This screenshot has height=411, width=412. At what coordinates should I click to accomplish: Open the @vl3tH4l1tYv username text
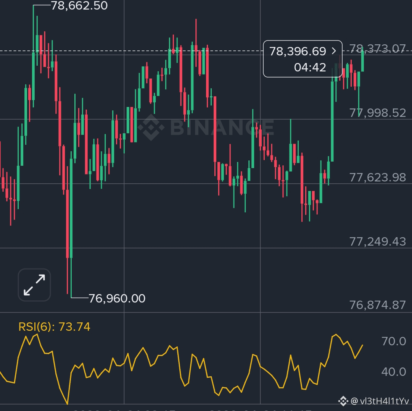point(380,401)
